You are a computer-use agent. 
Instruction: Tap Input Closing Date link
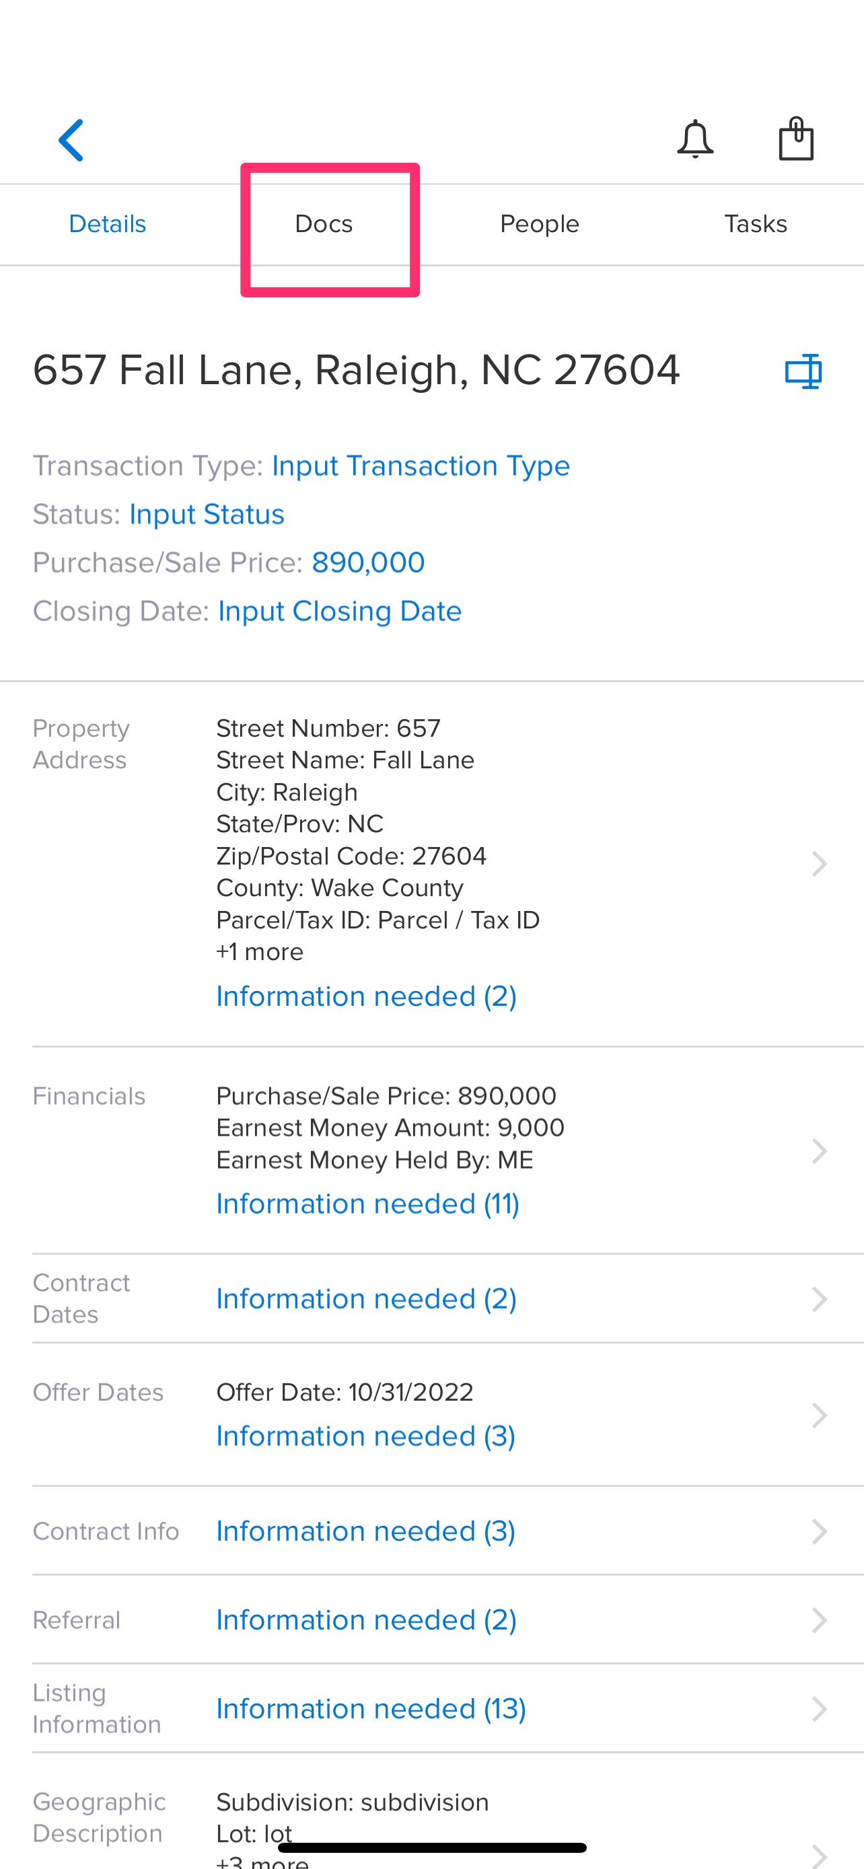coord(340,612)
